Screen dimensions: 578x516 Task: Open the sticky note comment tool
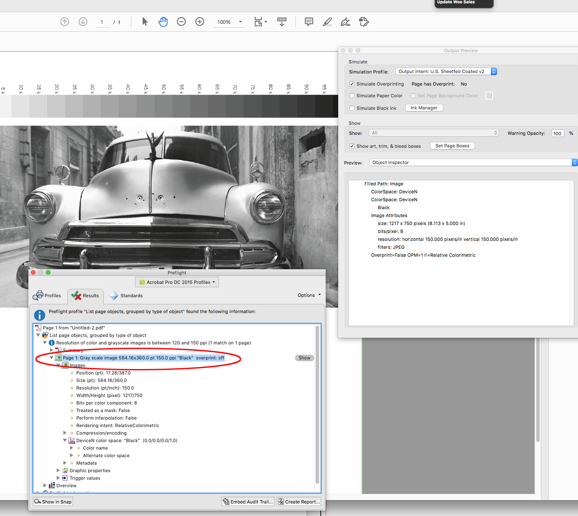(x=309, y=22)
